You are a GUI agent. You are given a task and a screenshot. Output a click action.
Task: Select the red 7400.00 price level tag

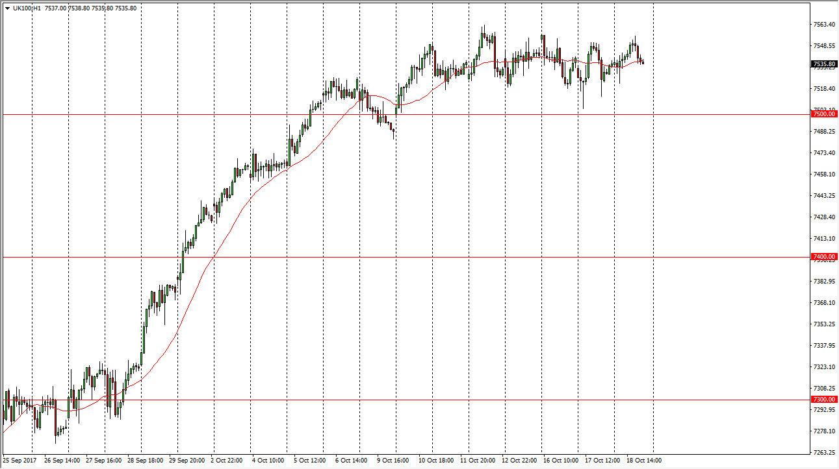pos(823,257)
